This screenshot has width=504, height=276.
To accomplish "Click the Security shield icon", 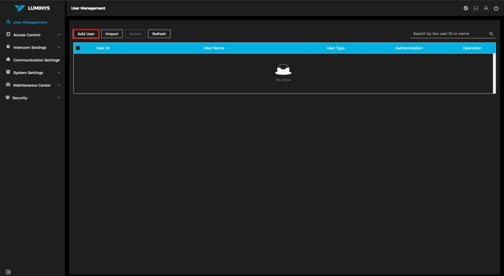I will [x=8, y=98].
